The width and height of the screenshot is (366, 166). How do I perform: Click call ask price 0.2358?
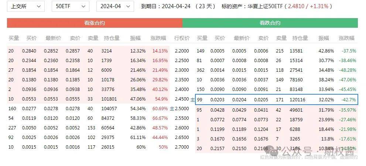point(73,61)
